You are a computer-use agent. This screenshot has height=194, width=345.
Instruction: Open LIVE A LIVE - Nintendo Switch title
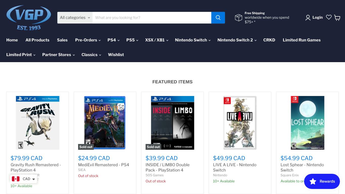pyautogui.click(x=235, y=167)
